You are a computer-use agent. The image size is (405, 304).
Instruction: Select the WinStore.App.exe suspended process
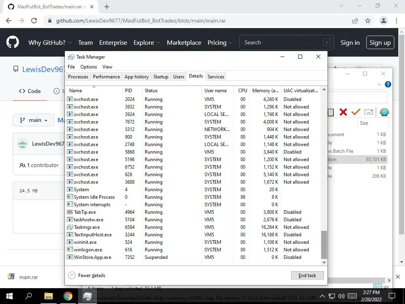click(193, 257)
